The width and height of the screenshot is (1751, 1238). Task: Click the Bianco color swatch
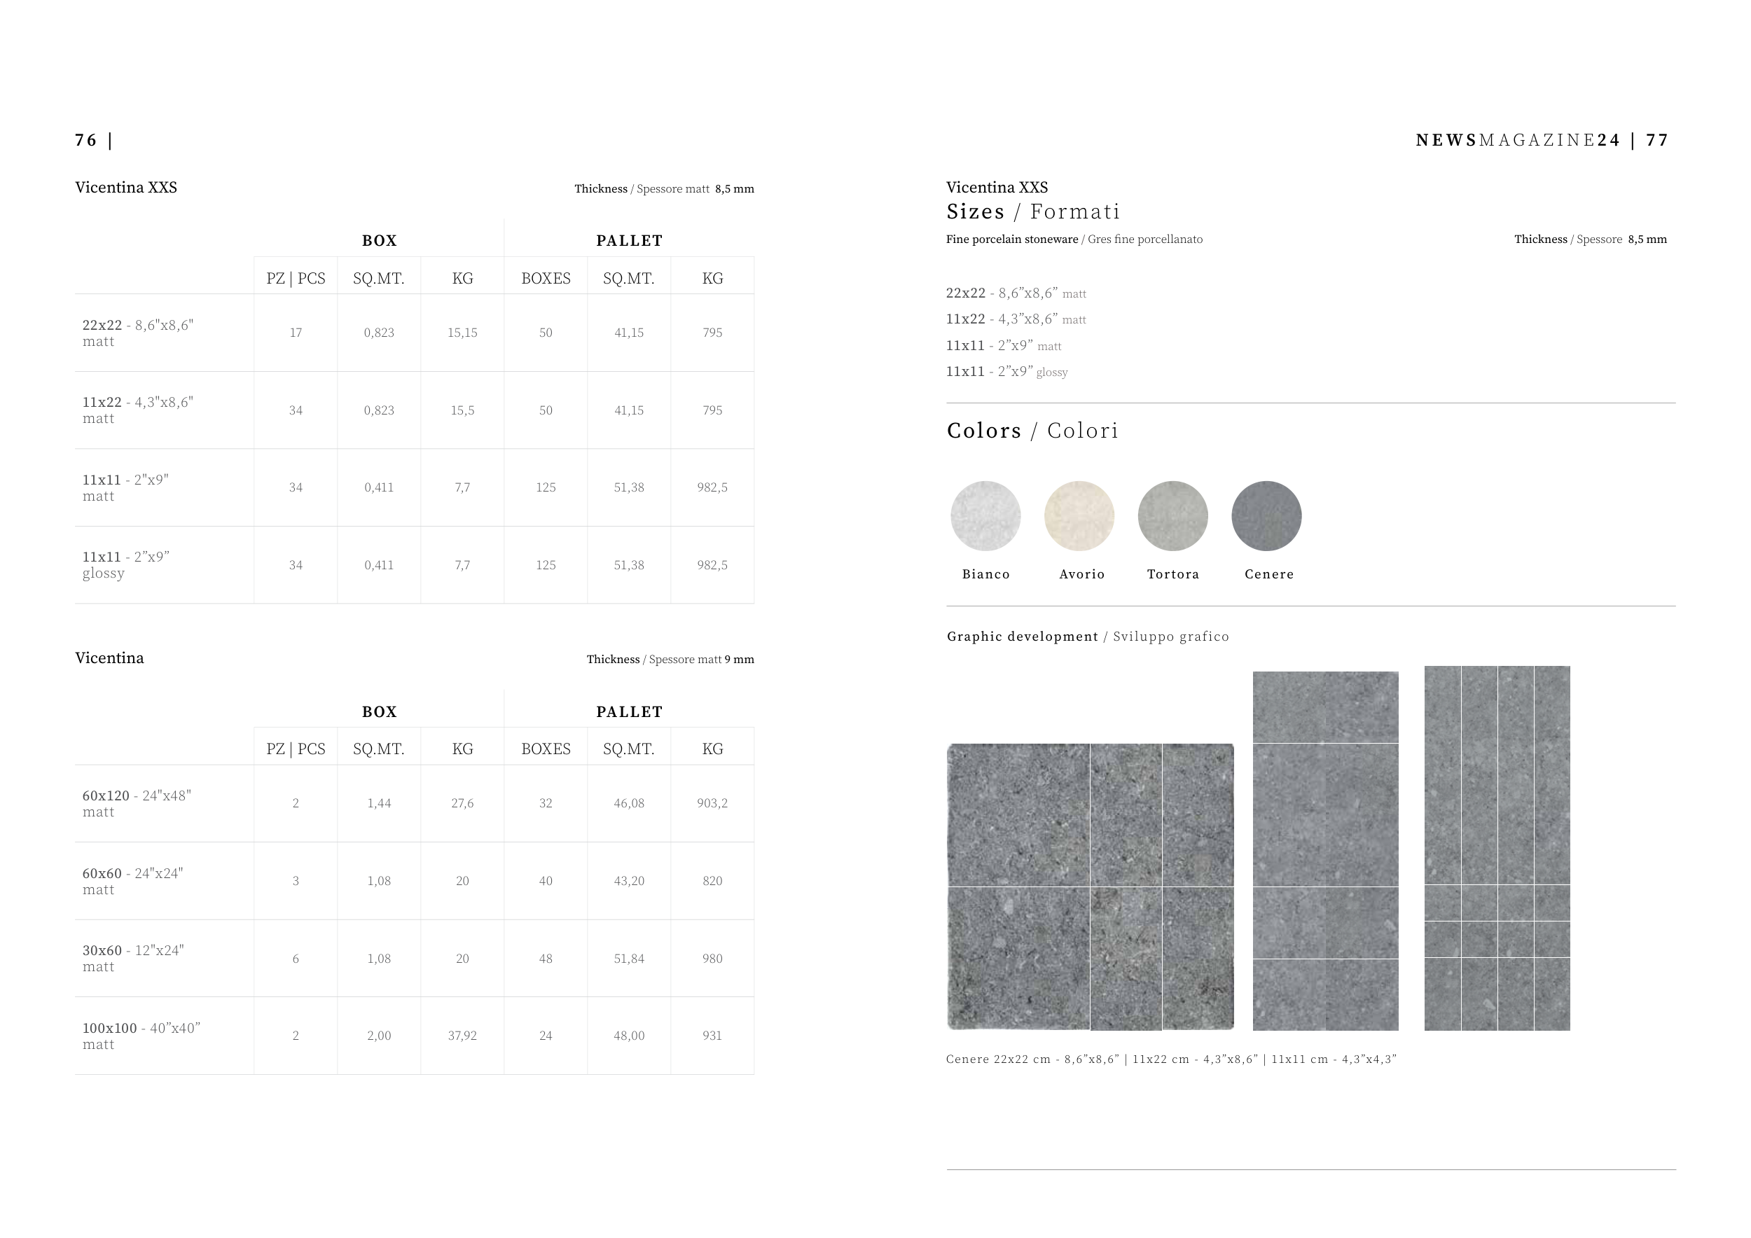point(985,516)
